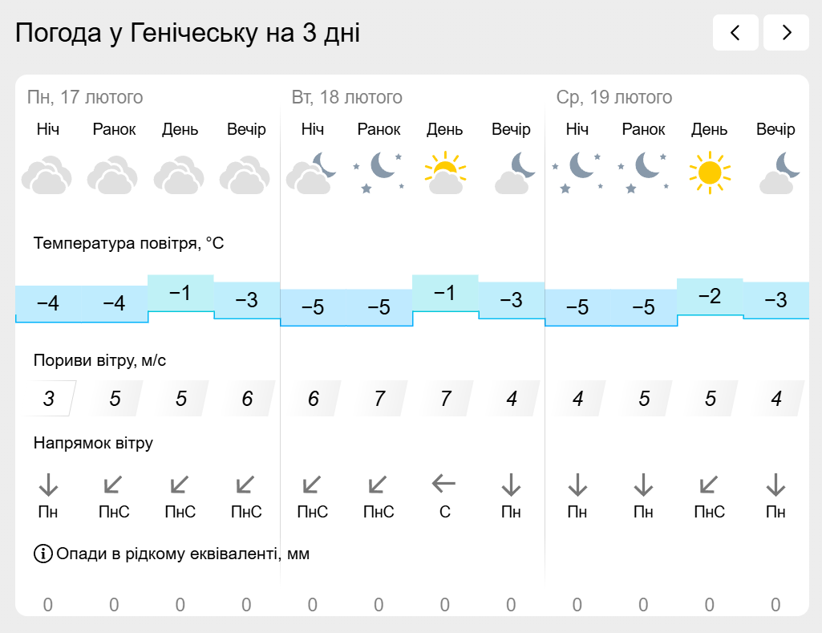The height and width of the screenshot is (633, 822).
Task: Click the north wind arrow for Monday night
Action: [x=48, y=484]
